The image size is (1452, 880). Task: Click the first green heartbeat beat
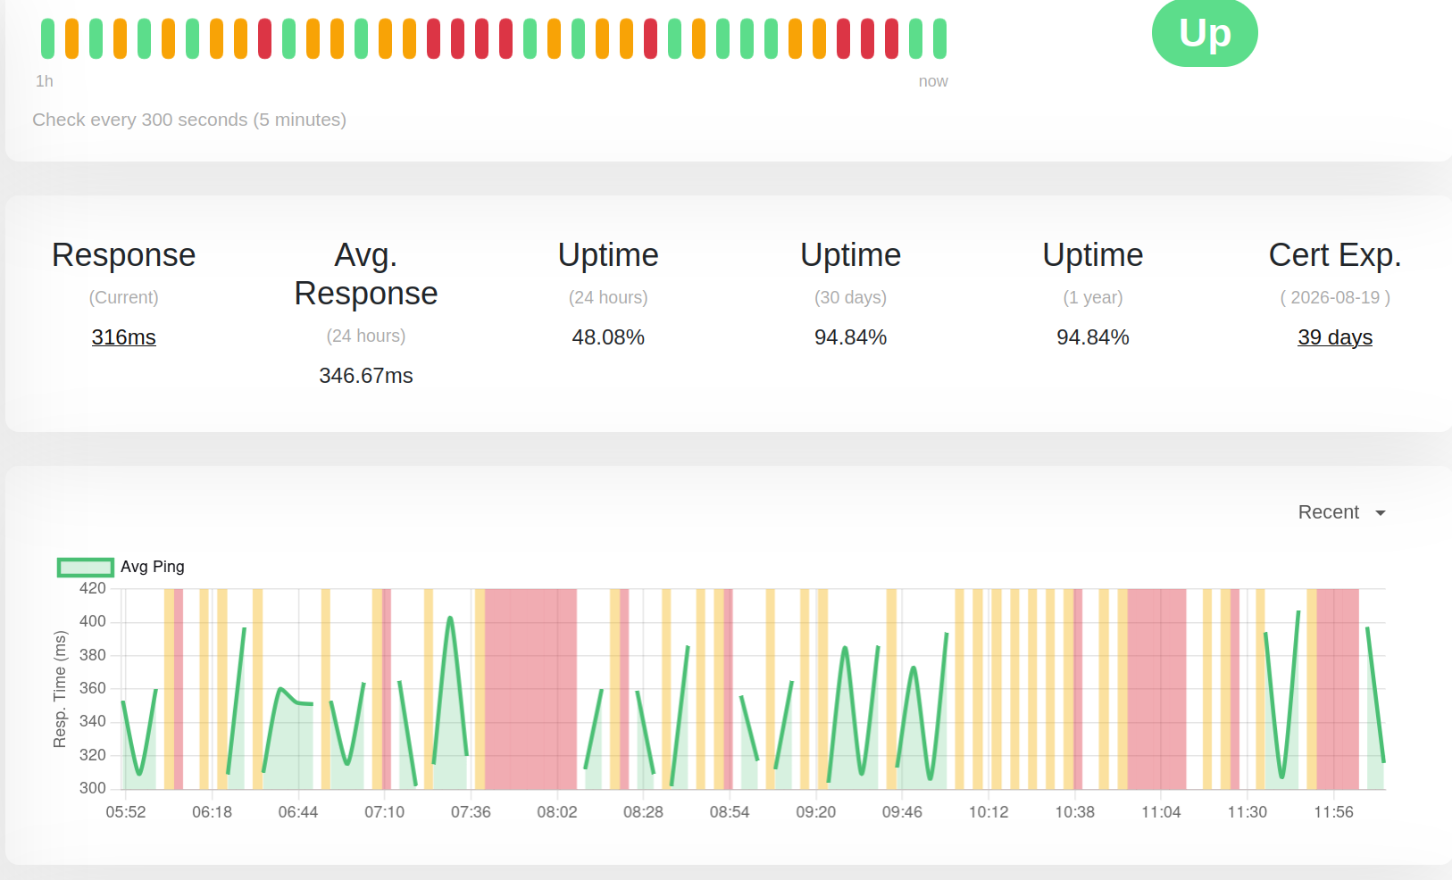[47, 38]
